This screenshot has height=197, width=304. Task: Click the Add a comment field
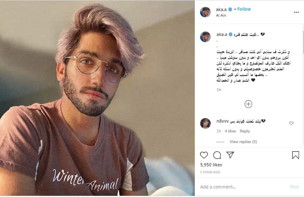[x=242, y=187]
